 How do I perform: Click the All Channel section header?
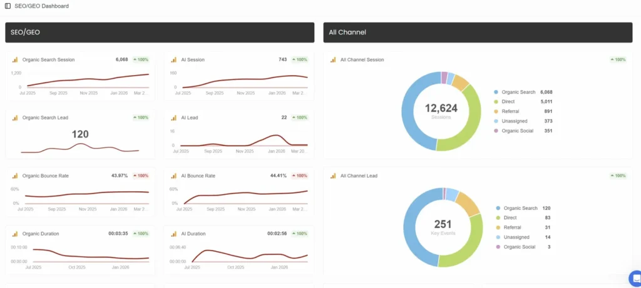coord(478,32)
